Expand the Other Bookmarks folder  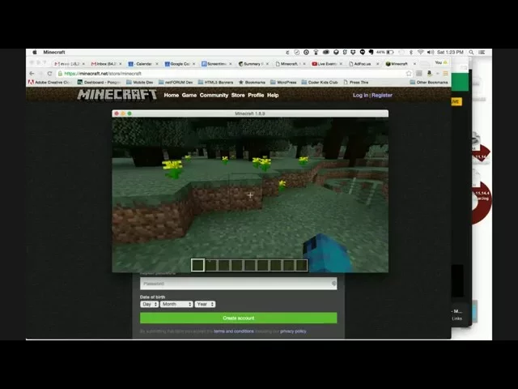tap(429, 82)
